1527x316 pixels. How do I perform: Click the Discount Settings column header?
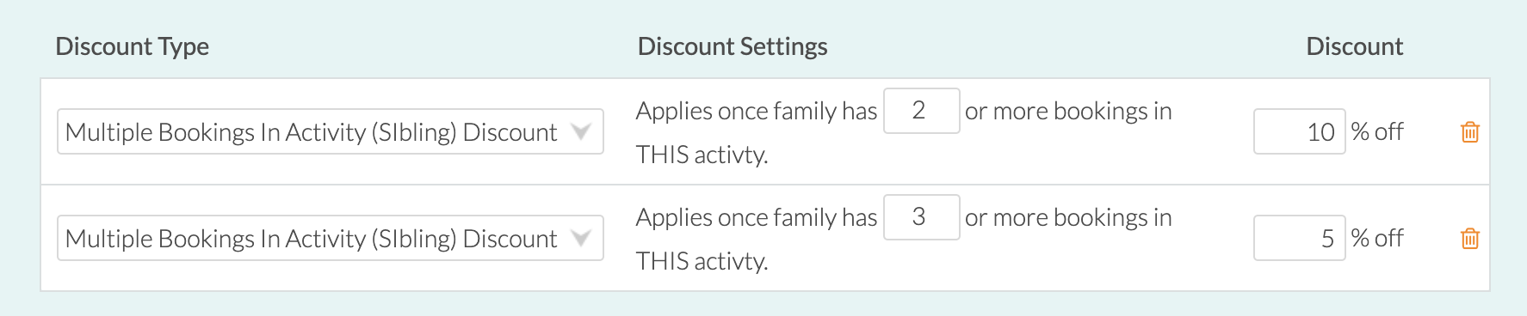click(x=732, y=46)
